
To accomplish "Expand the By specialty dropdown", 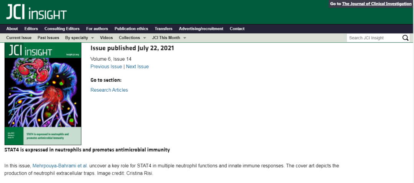I will pyautogui.click(x=79, y=38).
